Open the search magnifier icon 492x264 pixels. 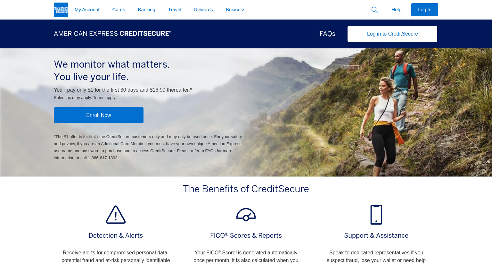[x=374, y=10]
